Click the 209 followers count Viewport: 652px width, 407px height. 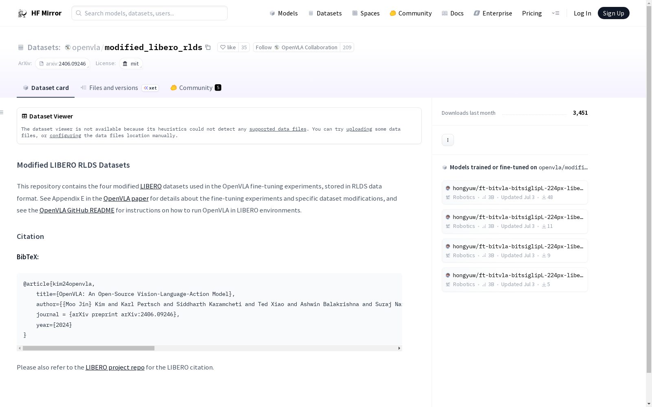(x=347, y=47)
